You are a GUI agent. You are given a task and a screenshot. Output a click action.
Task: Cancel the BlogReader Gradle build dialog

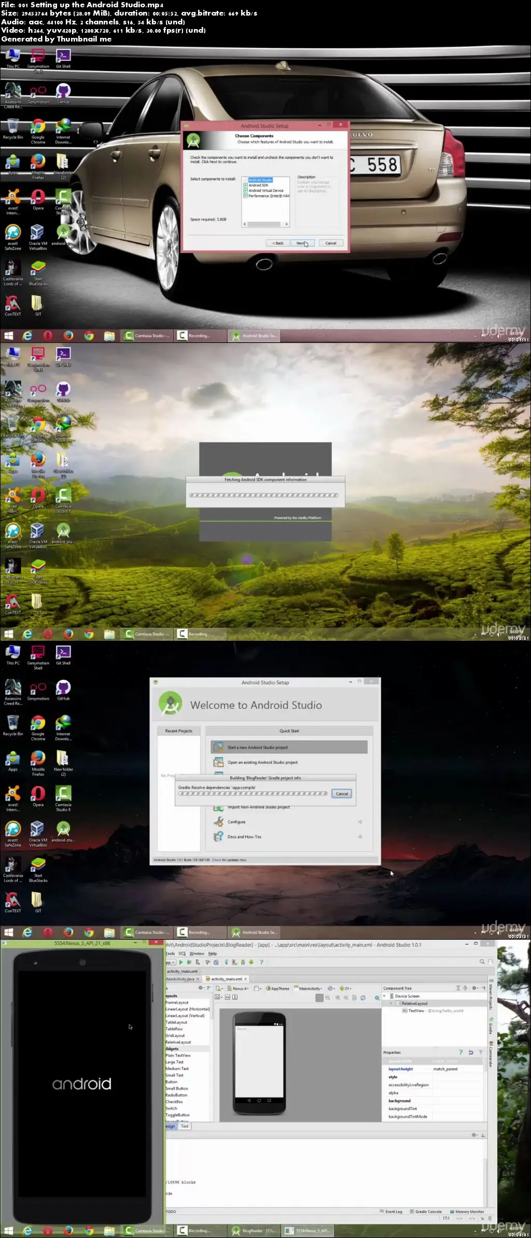342,794
